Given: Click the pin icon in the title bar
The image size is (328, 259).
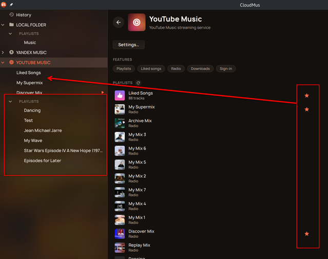Looking at the screenshot, I should pyautogui.click(x=11, y=5).
